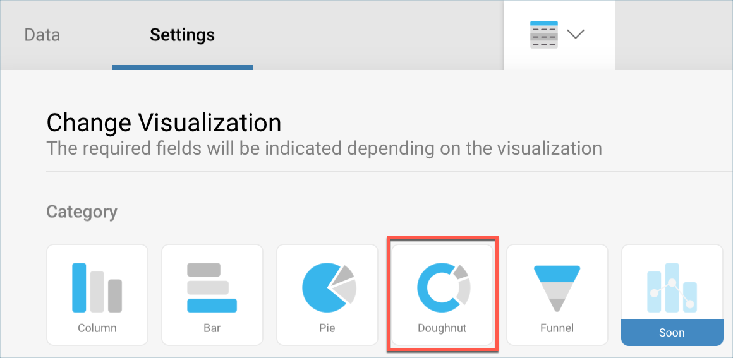
Task: Click the Change Visualization heading
Action: [x=164, y=122]
